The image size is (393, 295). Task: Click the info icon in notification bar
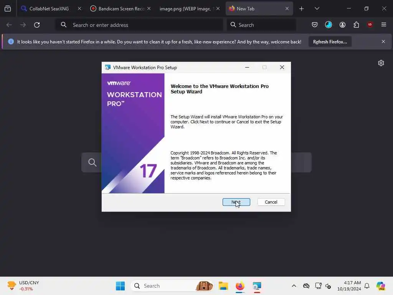tap(11, 41)
